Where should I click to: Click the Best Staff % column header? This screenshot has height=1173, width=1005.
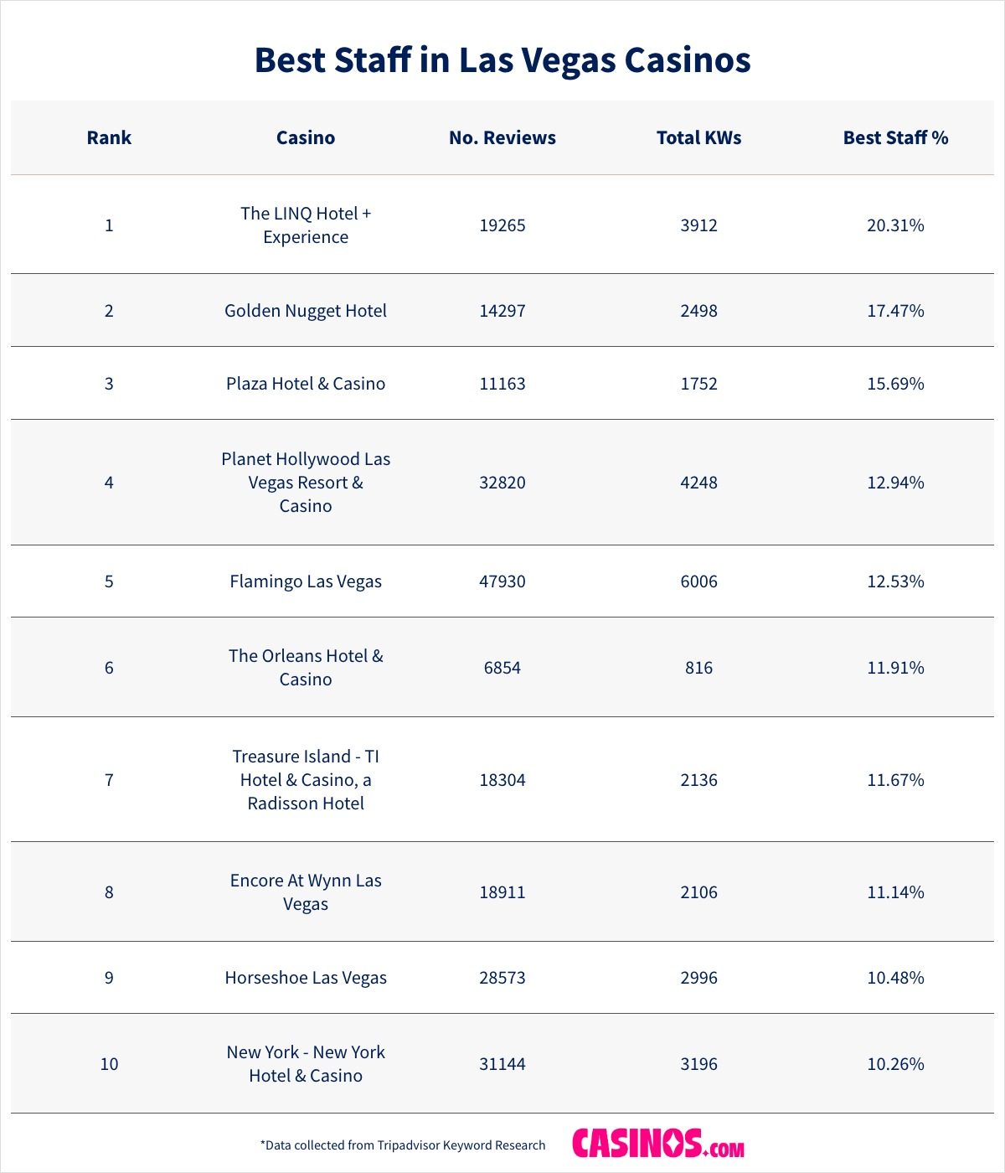tap(895, 137)
